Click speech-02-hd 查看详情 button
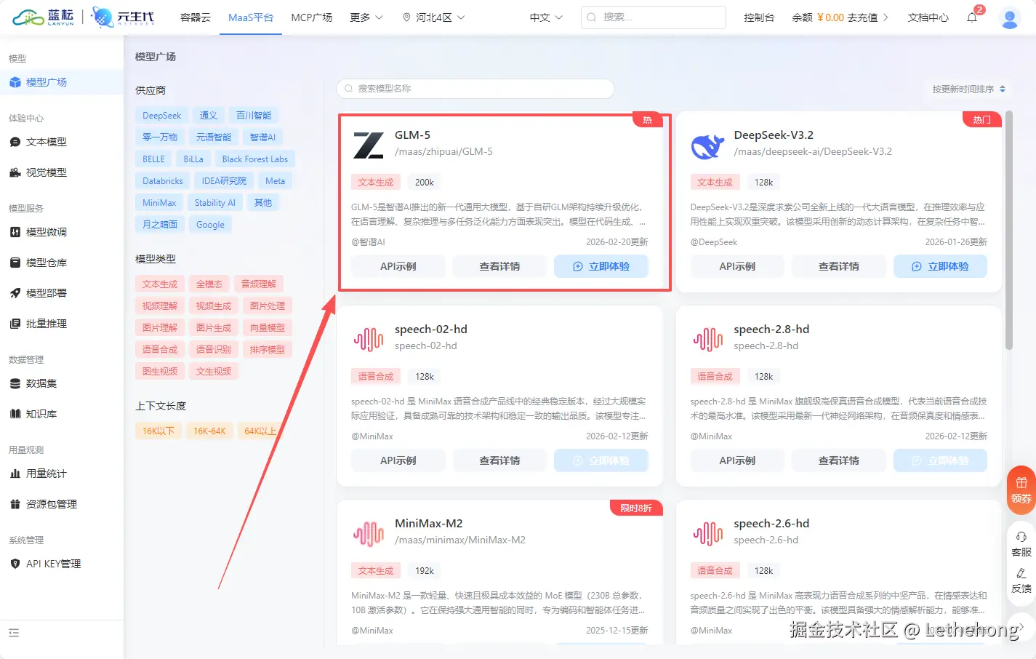 click(x=499, y=460)
